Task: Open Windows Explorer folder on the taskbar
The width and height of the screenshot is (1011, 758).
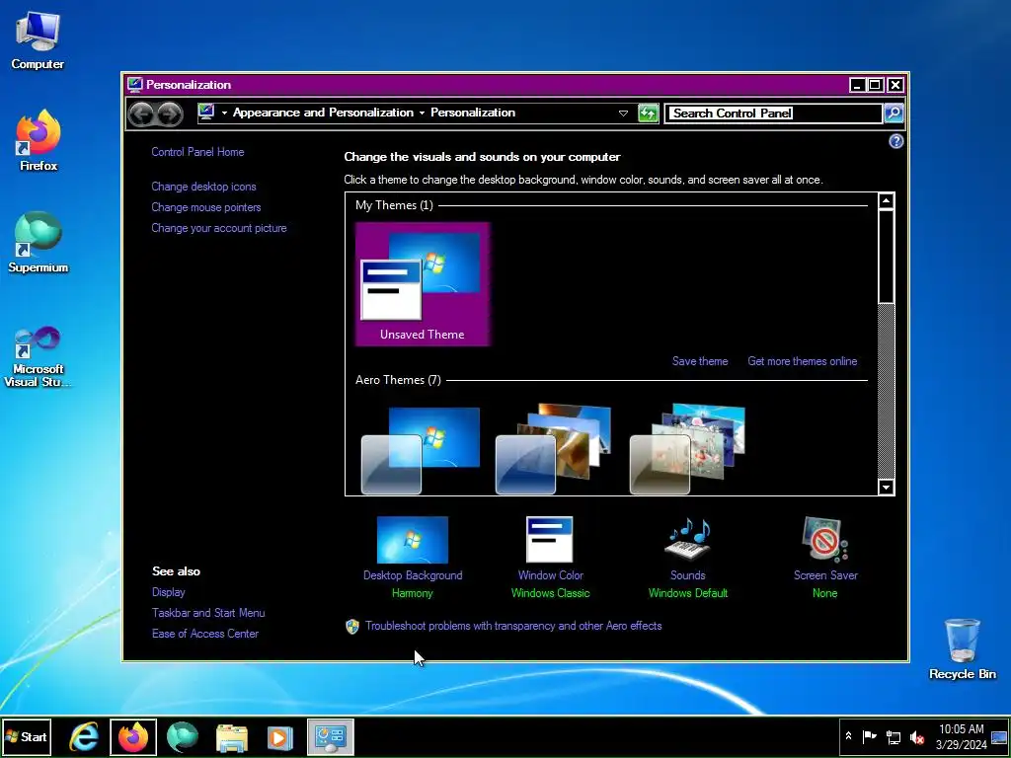Action: point(231,736)
